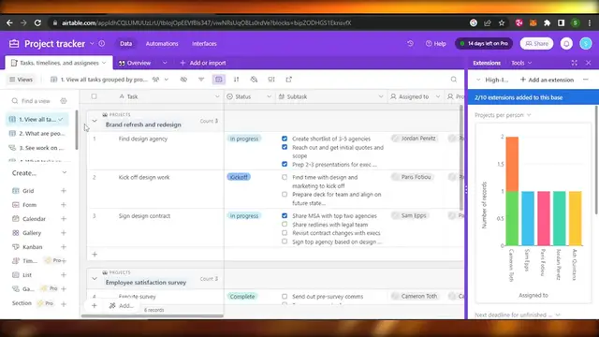
Task: Switch to the Data tab
Action: pos(125,44)
